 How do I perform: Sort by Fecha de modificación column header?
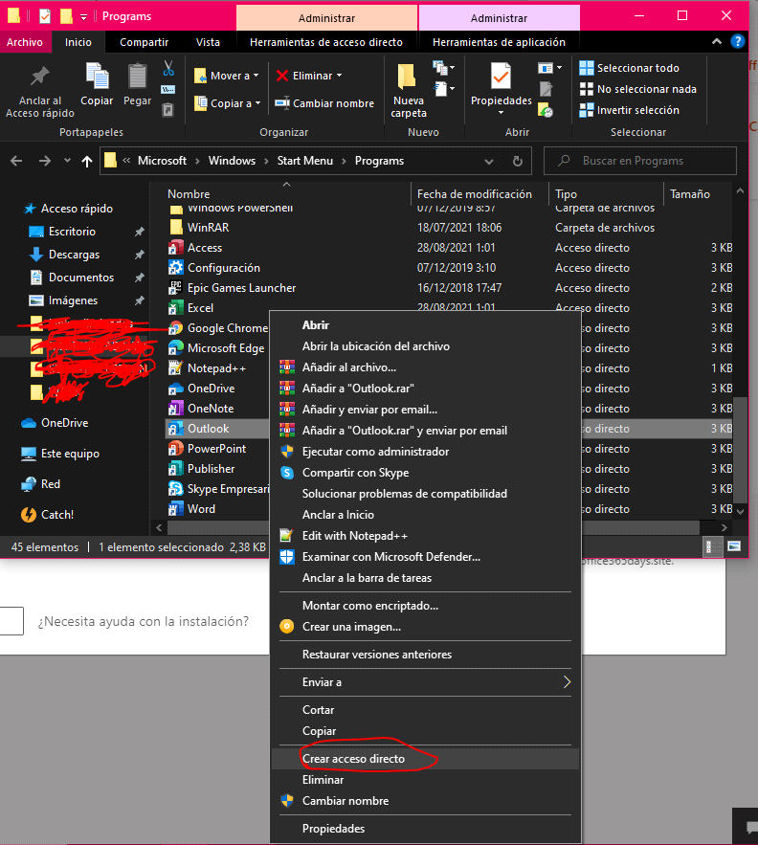[474, 194]
